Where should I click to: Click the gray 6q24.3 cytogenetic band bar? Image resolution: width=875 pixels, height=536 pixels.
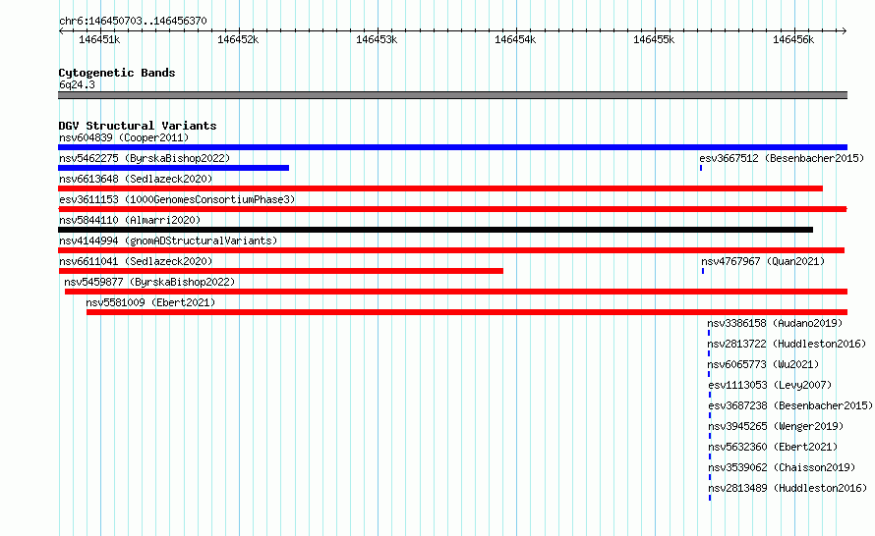coord(452,95)
